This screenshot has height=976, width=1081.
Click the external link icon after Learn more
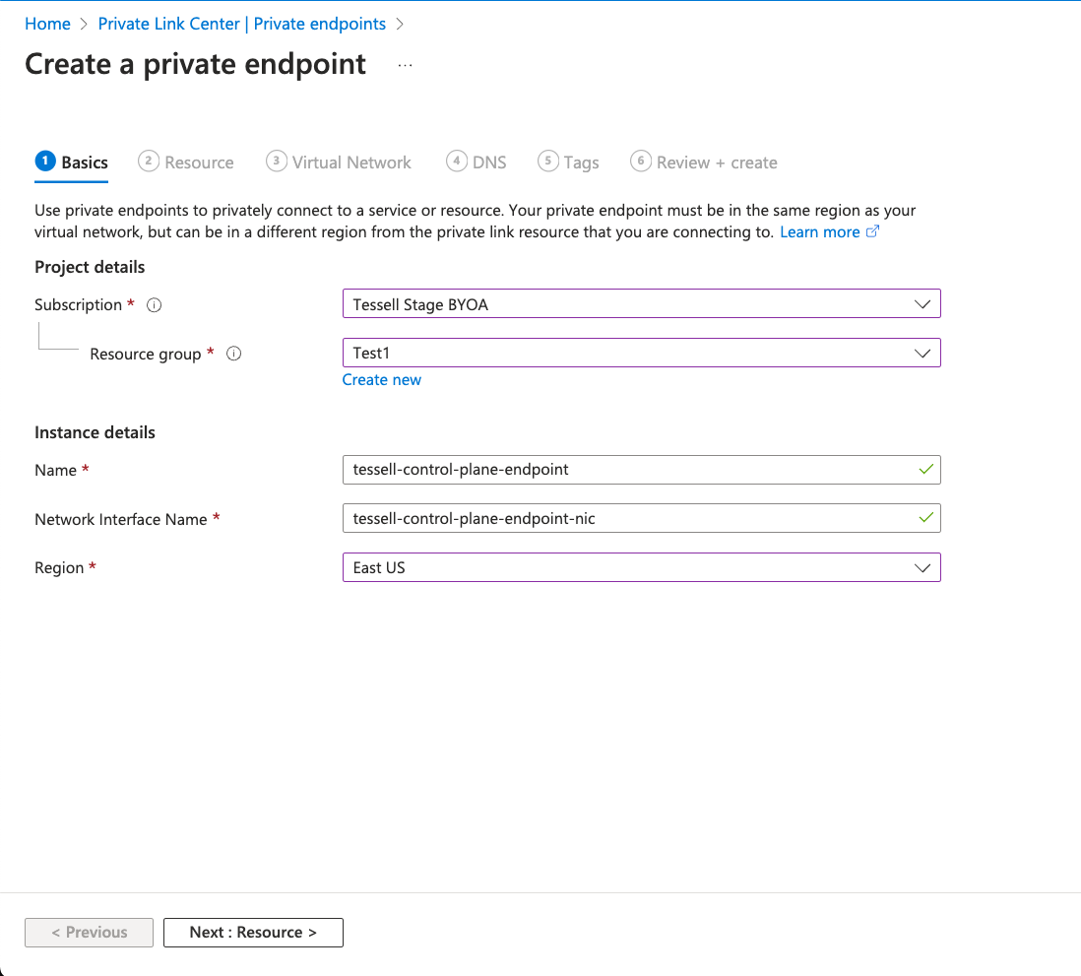tap(872, 232)
